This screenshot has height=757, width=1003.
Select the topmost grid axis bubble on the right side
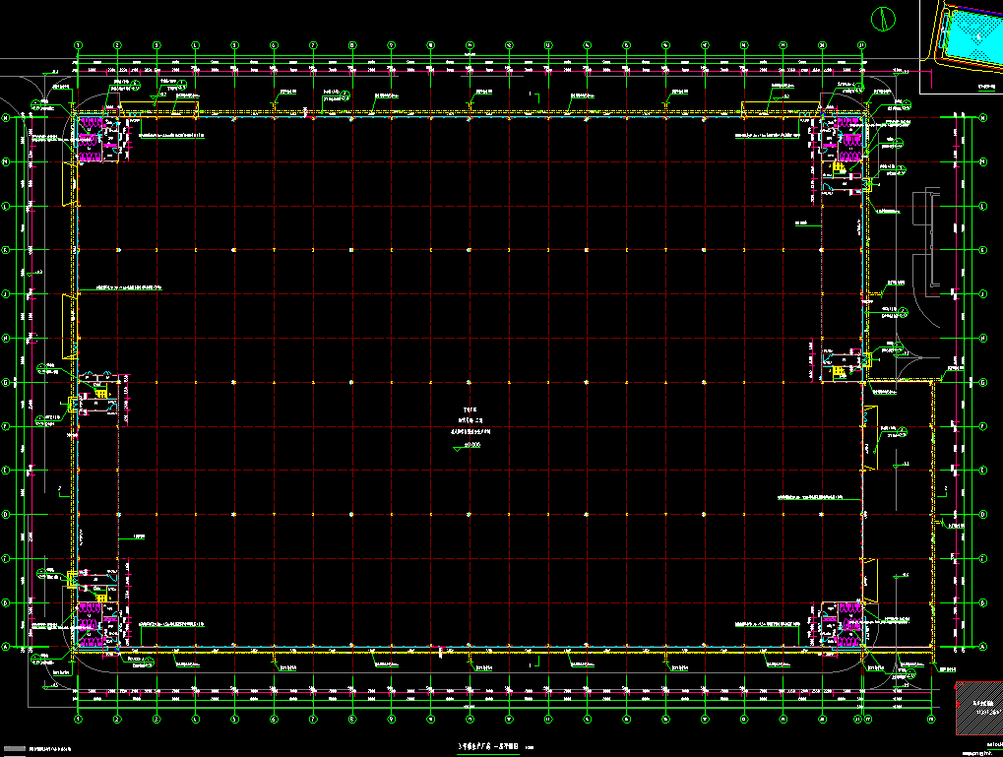(x=982, y=119)
